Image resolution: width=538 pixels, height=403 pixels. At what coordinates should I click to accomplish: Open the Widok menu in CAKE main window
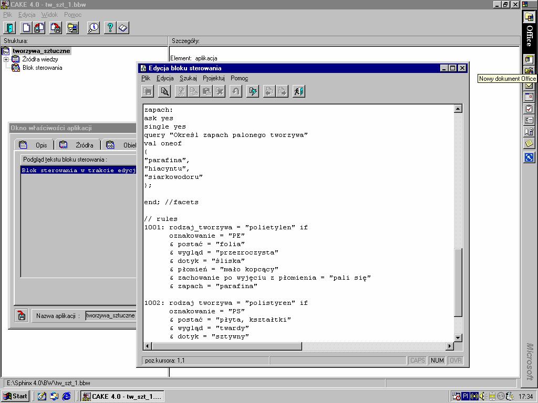49,15
